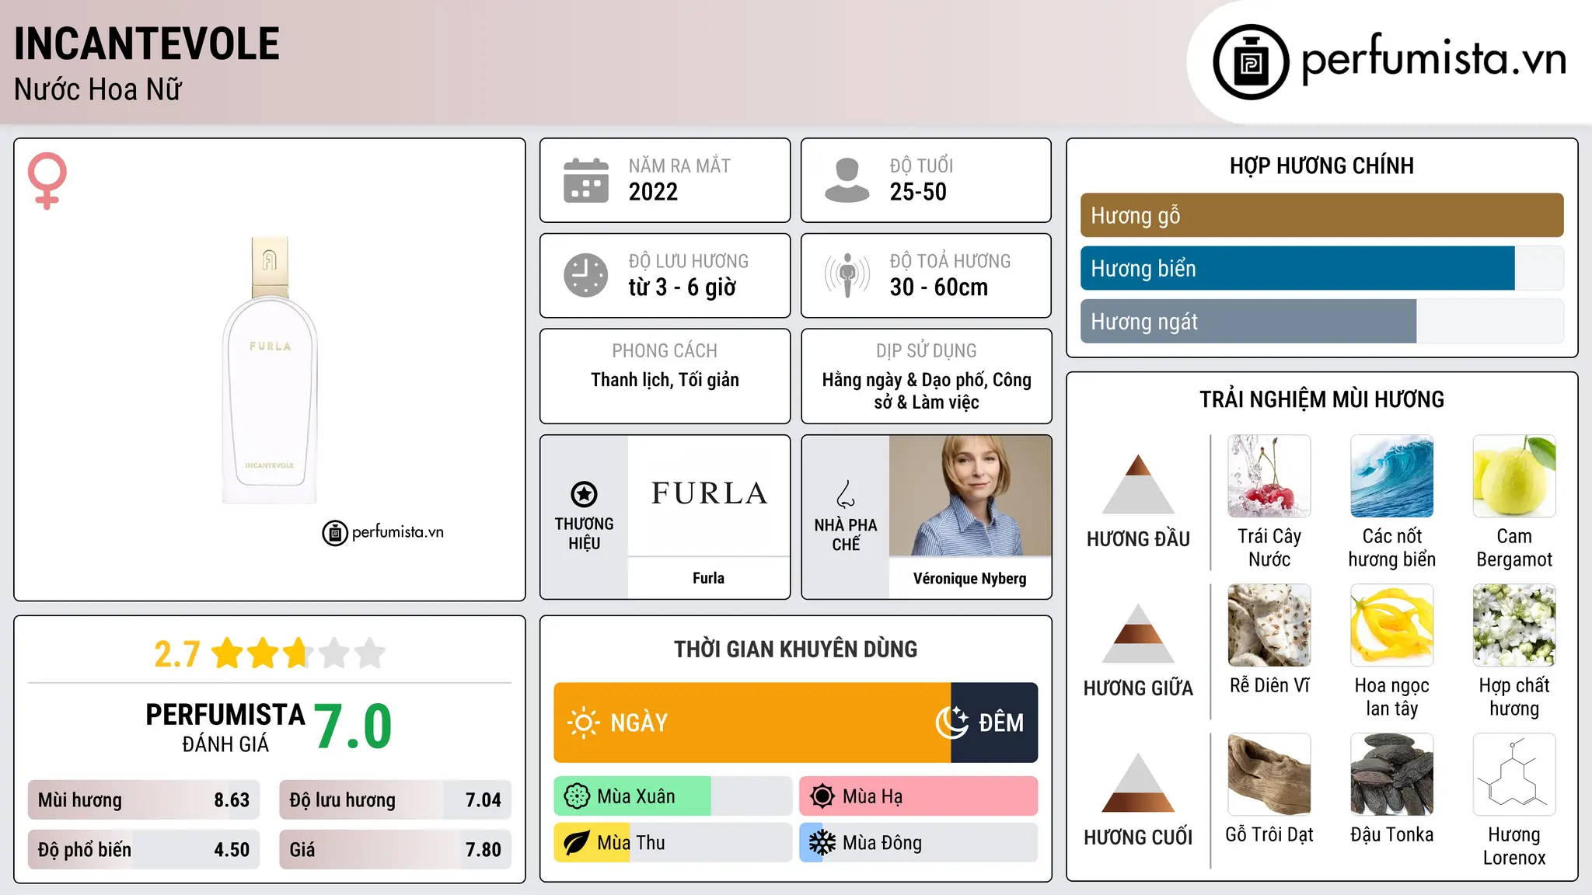The height and width of the screenshot is (895, 1592).
Task: Click the PERFUMISTA ĐÁNH GIÁ label
Action: click(225, 727)
